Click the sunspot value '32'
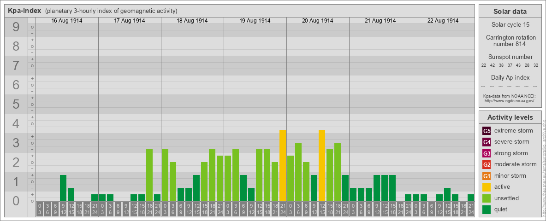 click(x=535, y=65)
